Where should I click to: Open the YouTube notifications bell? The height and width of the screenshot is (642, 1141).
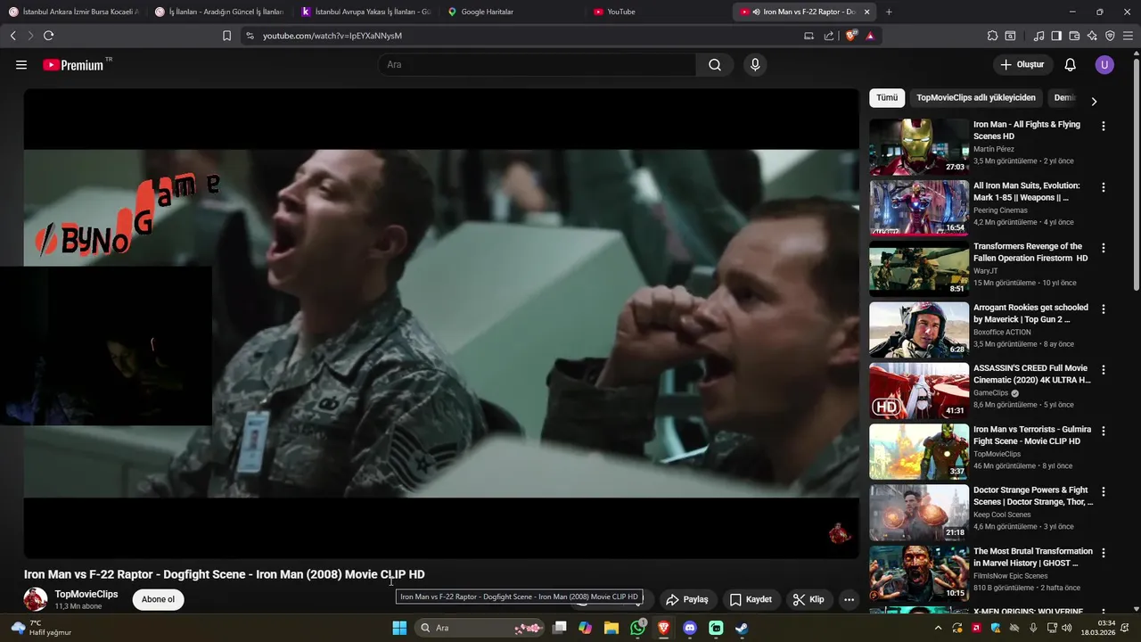click(x=1071, y=65)
